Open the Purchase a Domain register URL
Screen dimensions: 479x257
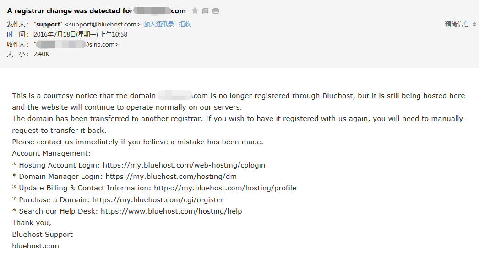tap(158, 199)
